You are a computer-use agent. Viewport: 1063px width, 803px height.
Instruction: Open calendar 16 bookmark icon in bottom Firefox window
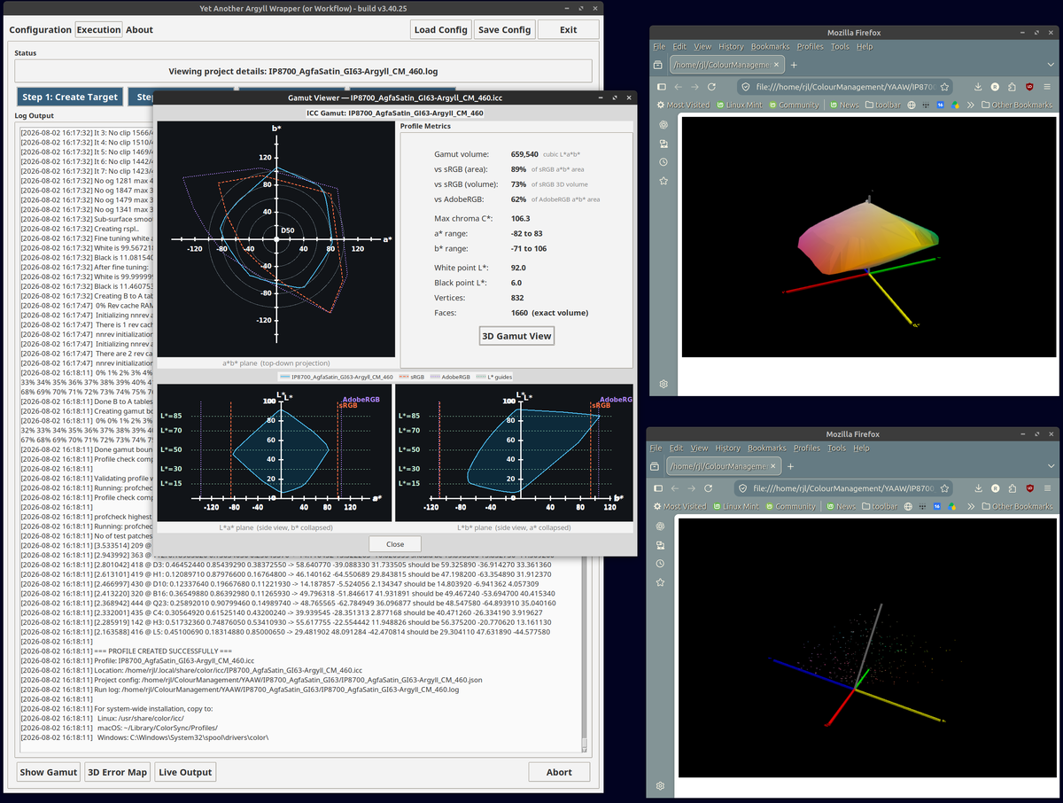[x=936, y=506]
